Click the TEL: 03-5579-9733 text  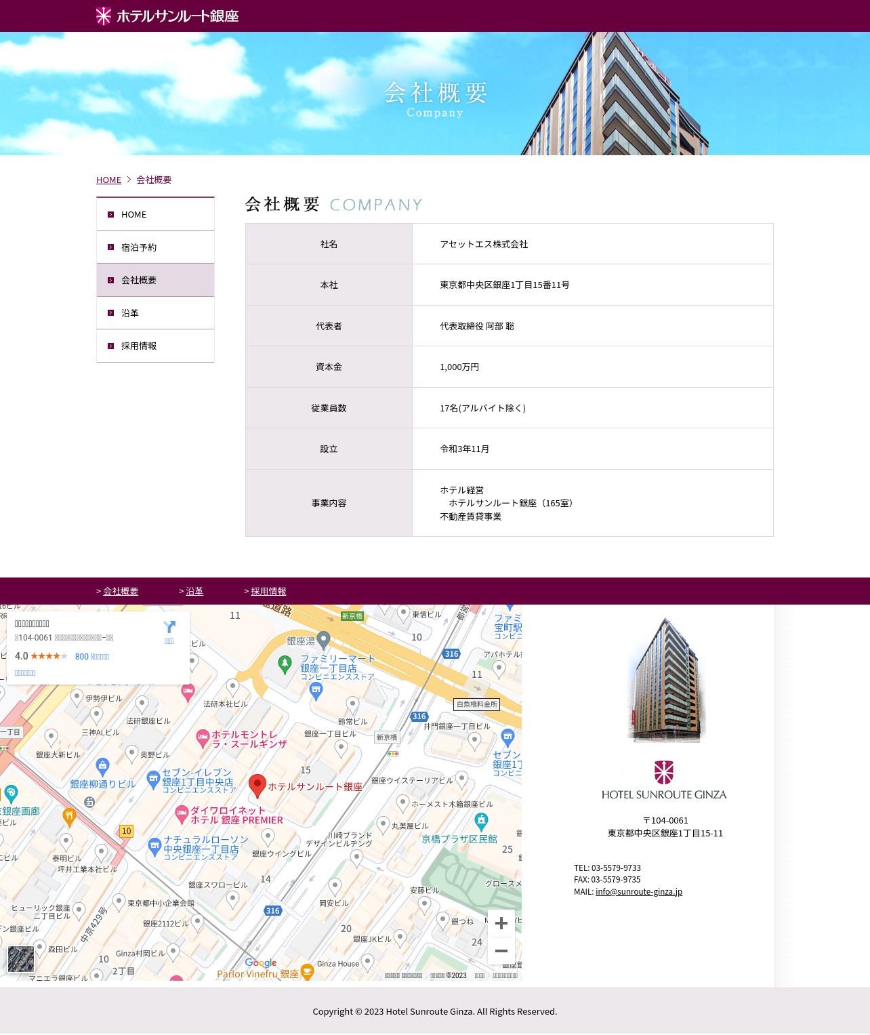(x=607, y=868)
